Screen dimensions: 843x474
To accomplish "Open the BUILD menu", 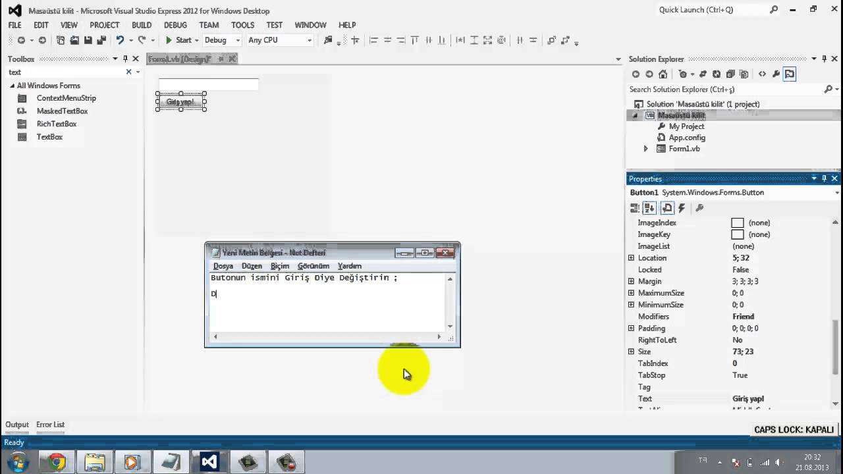I will (x=142, y=25).
